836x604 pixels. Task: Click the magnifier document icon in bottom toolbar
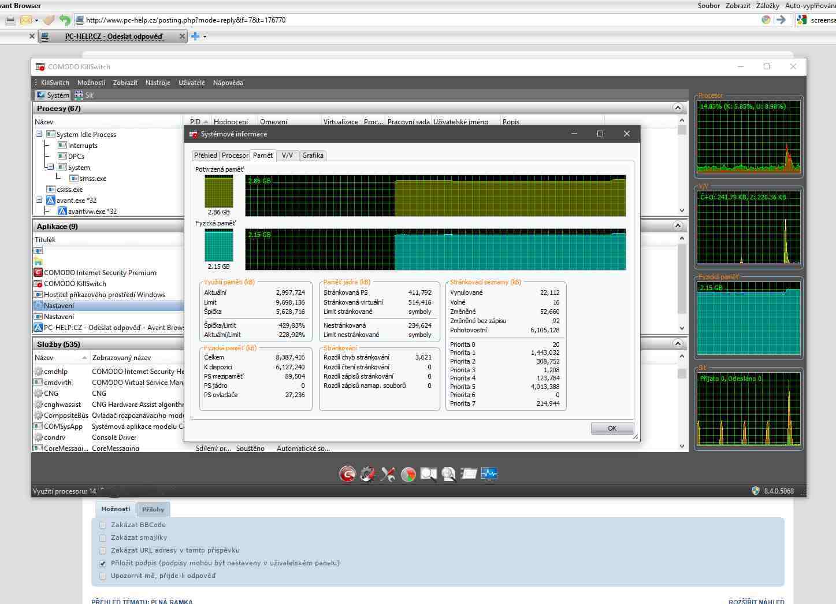point(449,475)
